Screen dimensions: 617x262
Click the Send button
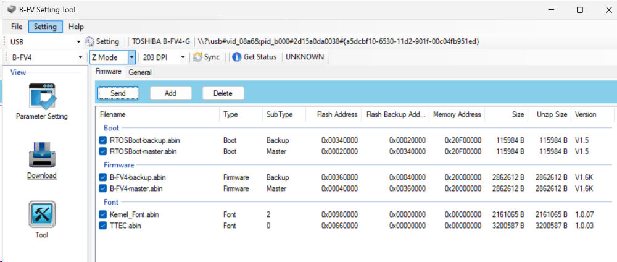coord(118,93)
